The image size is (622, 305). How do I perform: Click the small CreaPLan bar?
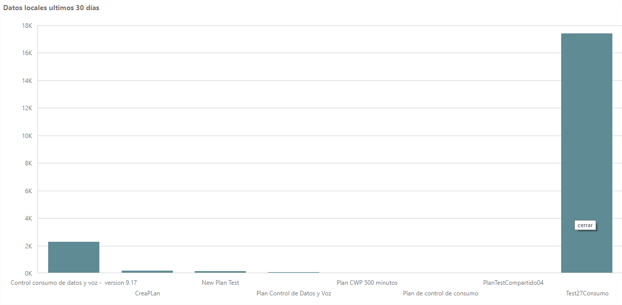(147, 272)
